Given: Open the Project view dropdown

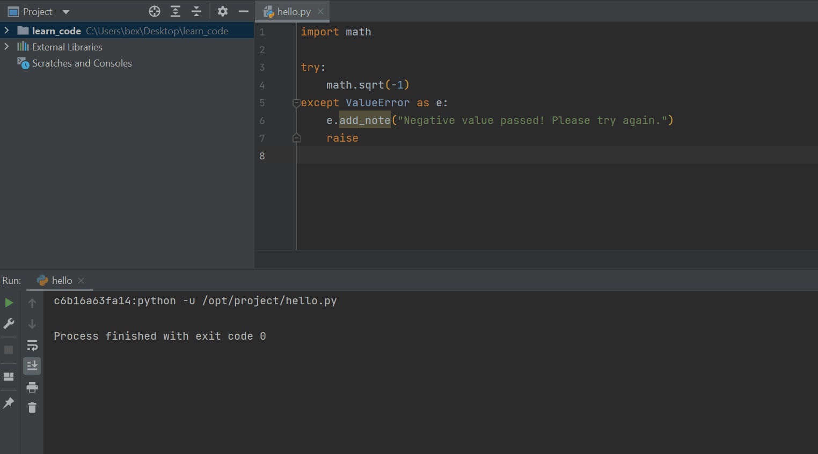Looking at the screenshot, I should pyautogui.click(x=65, y=11).
